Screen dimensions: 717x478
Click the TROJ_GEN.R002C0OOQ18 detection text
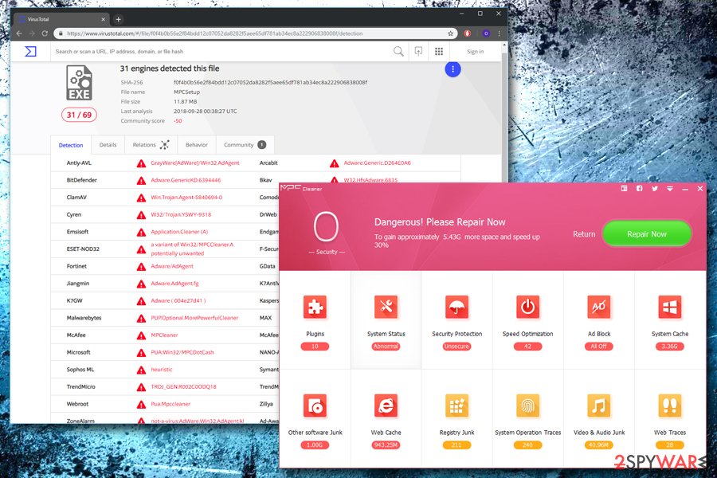point(184,386)
